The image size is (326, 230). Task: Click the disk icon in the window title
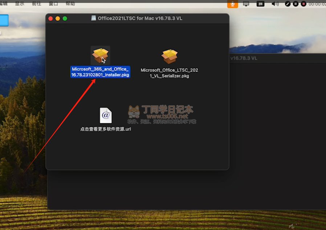click(94, 18)
